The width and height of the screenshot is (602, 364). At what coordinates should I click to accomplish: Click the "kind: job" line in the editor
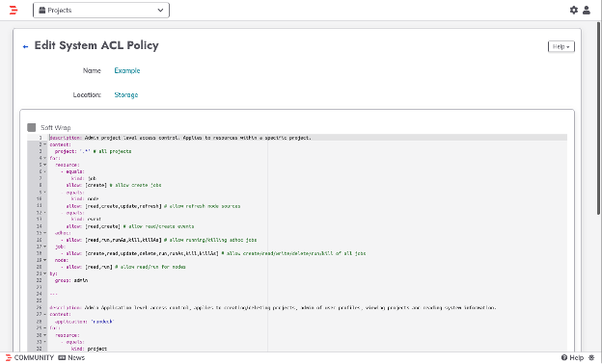(84, 178)
